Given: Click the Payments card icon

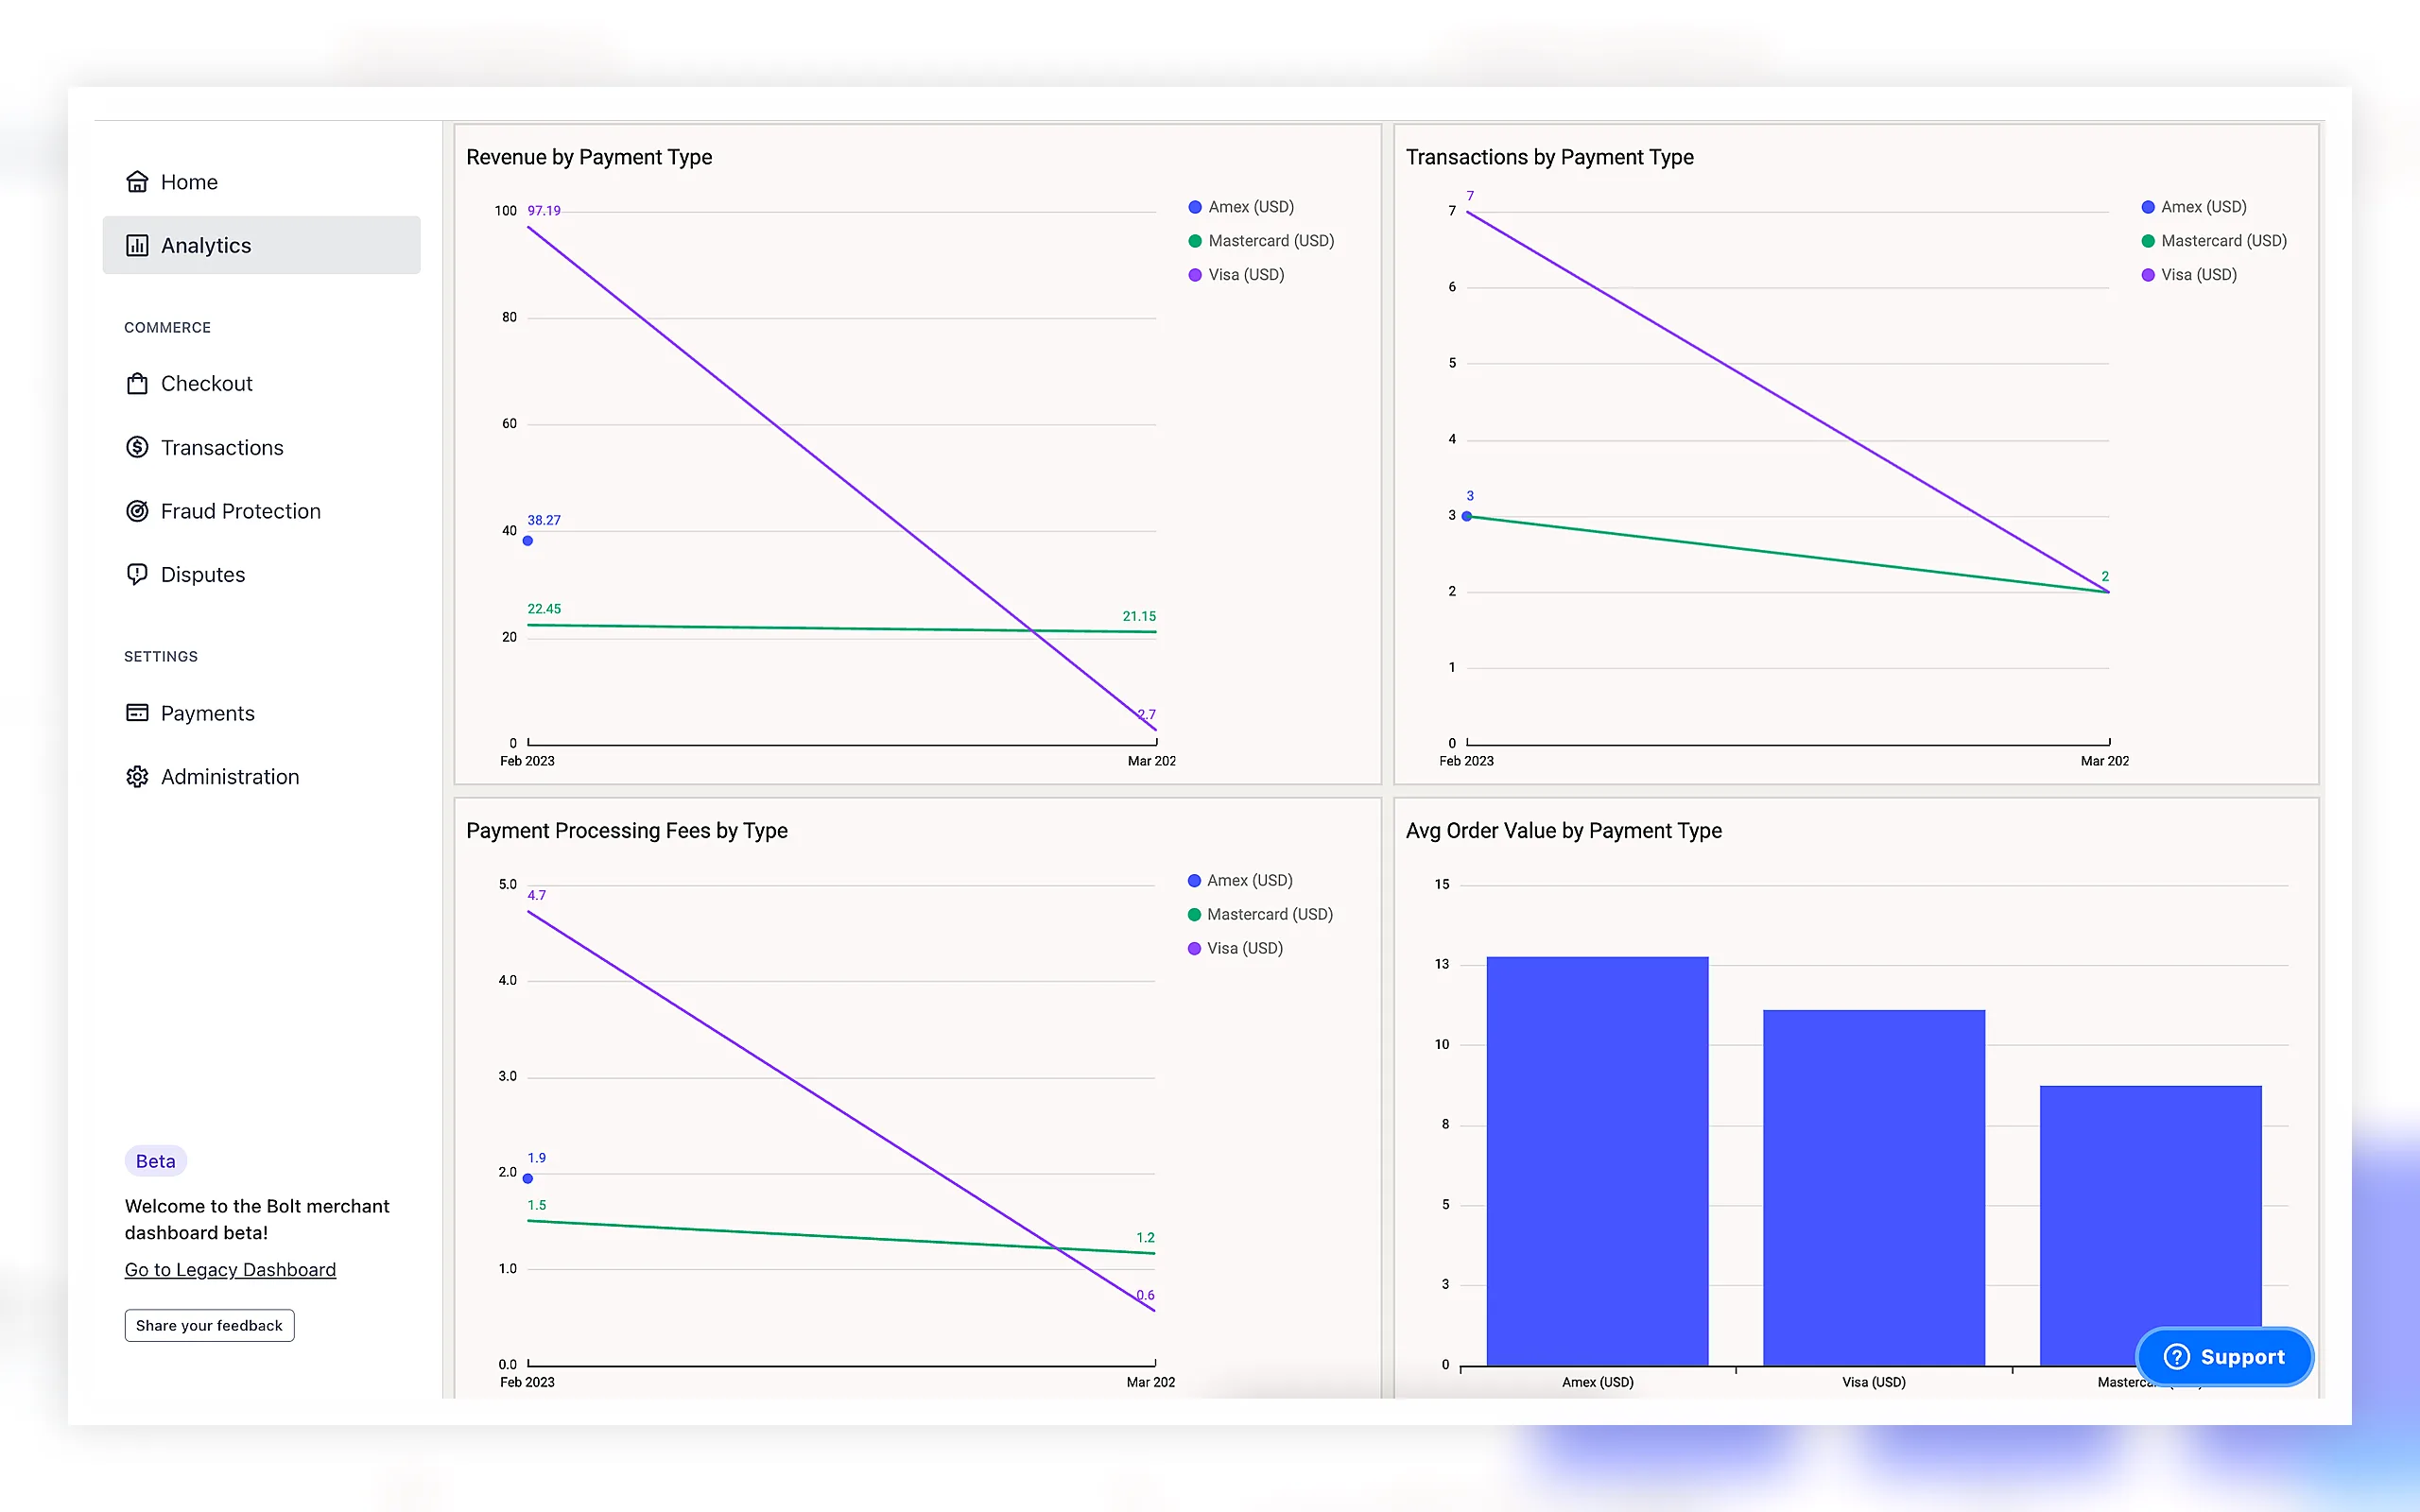Looking at the screenshot, I should (x=137, y=713).
